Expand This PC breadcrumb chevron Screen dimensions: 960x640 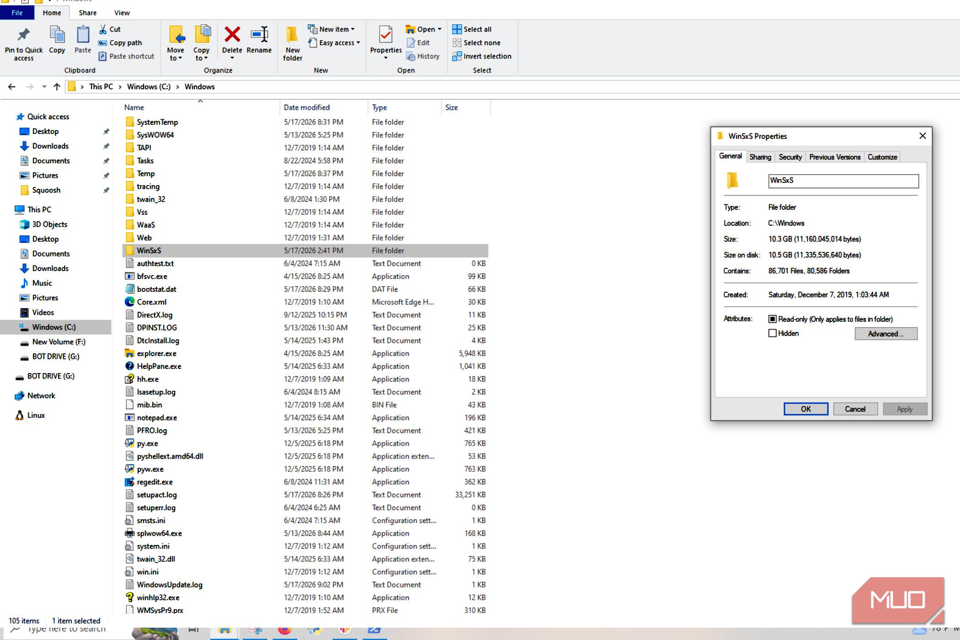point(120,87)
